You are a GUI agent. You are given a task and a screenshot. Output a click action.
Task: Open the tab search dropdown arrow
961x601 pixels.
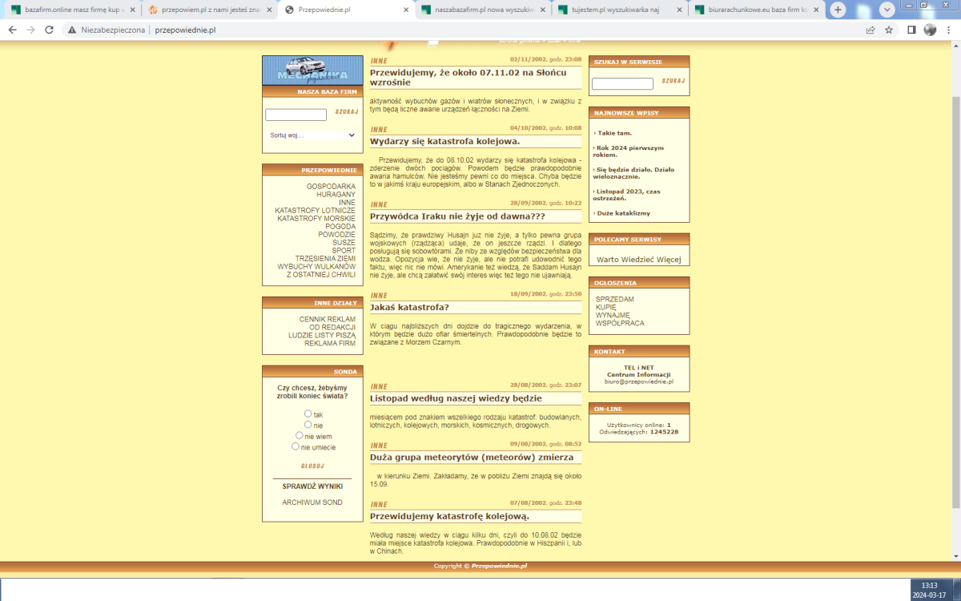click(x=887, y=10)
